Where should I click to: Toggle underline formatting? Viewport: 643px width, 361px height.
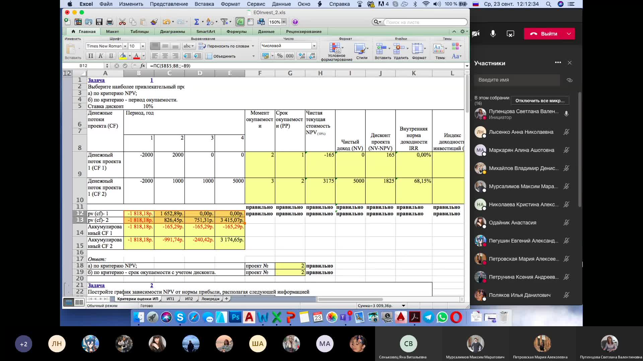pyautogui.click(x=111, y=56)
